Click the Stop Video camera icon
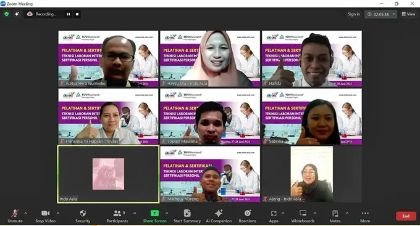This screenshot has width=420, height=226. click(x=45, y=213)
